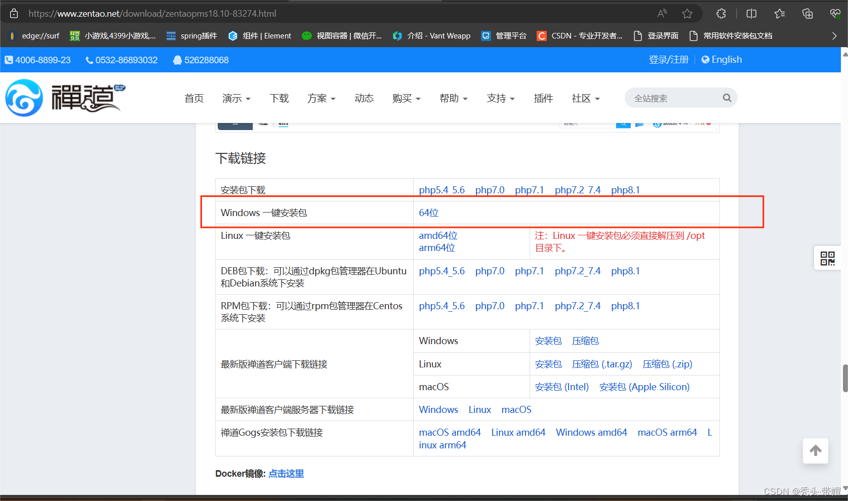Open 插件 navigation item
The width and height of the screenshot is (848, 501).
coord(543,98)
